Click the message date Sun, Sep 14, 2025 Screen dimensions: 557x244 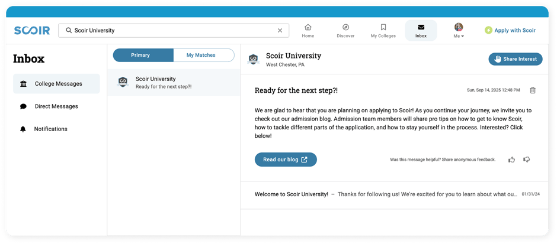[x=493, y=90]
